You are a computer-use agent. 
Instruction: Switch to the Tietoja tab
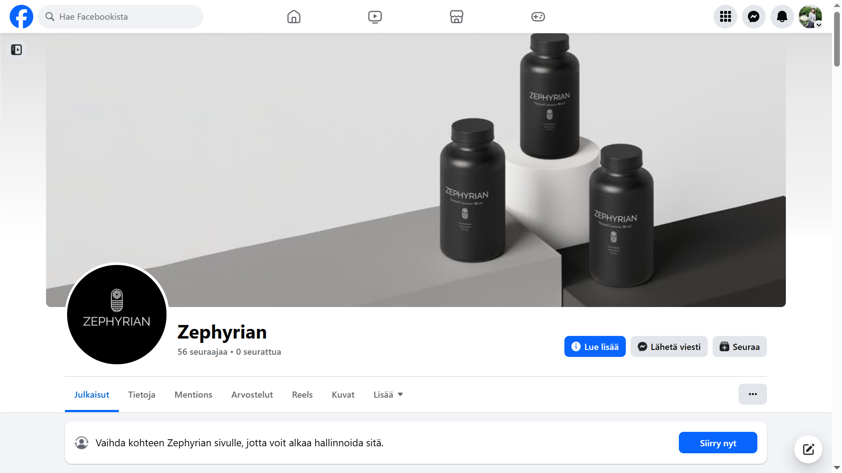[142, 395]
